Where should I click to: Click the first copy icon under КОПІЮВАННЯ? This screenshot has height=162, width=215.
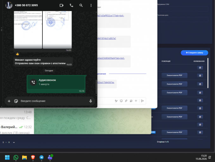tap(200, 68)
